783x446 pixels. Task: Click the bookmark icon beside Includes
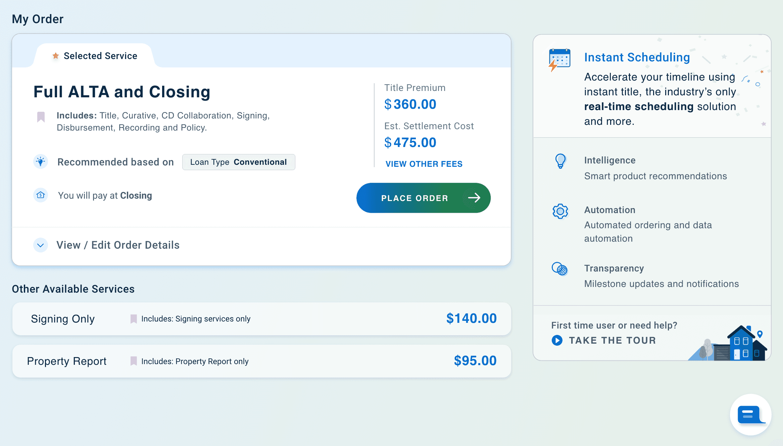pyautogui.click(x=41, y=117)
